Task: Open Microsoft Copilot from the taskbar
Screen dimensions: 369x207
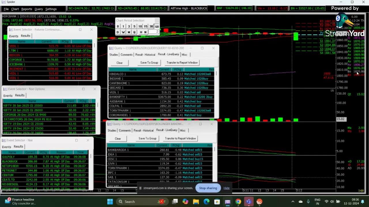Action: tap(185, 202)
